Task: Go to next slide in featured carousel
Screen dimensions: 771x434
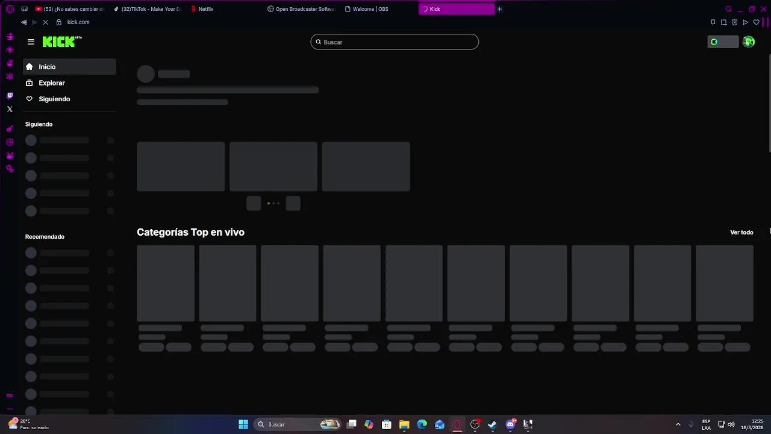Action: pyautogui.click(x=293, y=204)
